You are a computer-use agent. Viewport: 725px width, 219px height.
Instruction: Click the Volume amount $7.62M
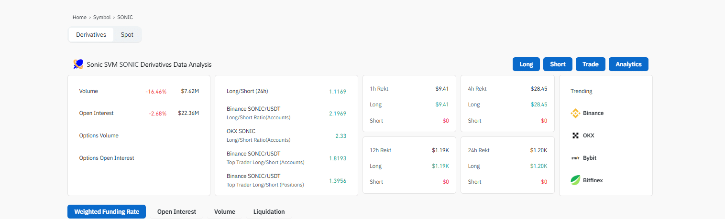point(190,91)
